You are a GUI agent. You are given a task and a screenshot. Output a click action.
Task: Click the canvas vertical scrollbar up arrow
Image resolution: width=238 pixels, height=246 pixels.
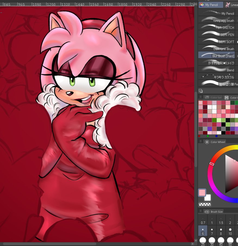pos(196,4)
